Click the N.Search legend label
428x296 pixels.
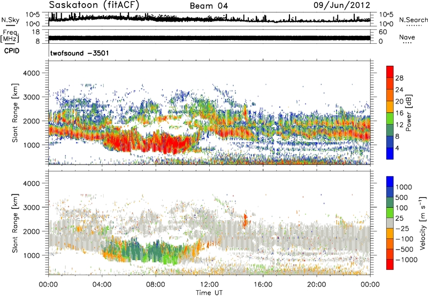pos(414,20)
